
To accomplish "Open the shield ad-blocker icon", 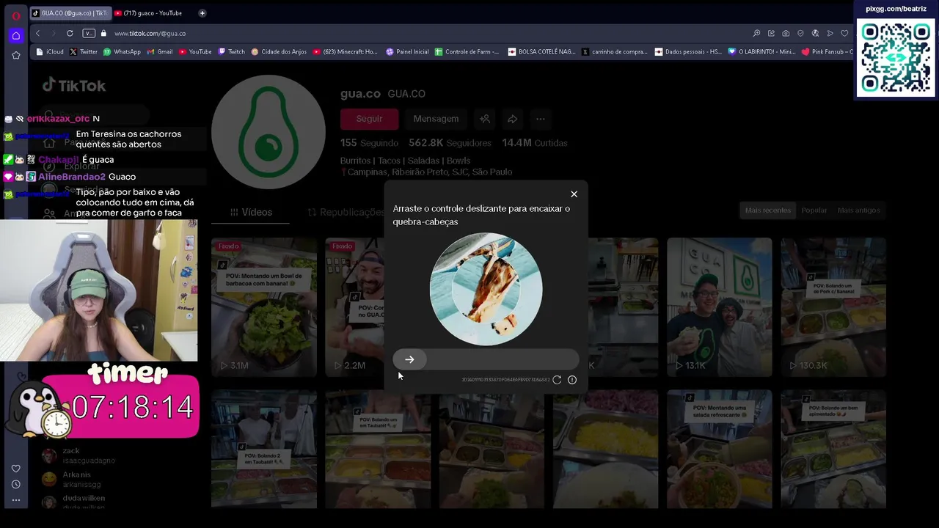I will coord(800,33).
